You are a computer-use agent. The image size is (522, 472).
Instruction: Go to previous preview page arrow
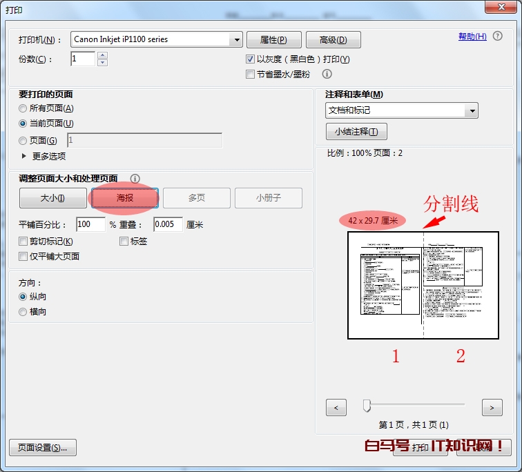pos(336,407)
